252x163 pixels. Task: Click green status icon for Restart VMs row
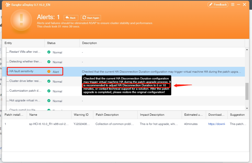point(49,52)
